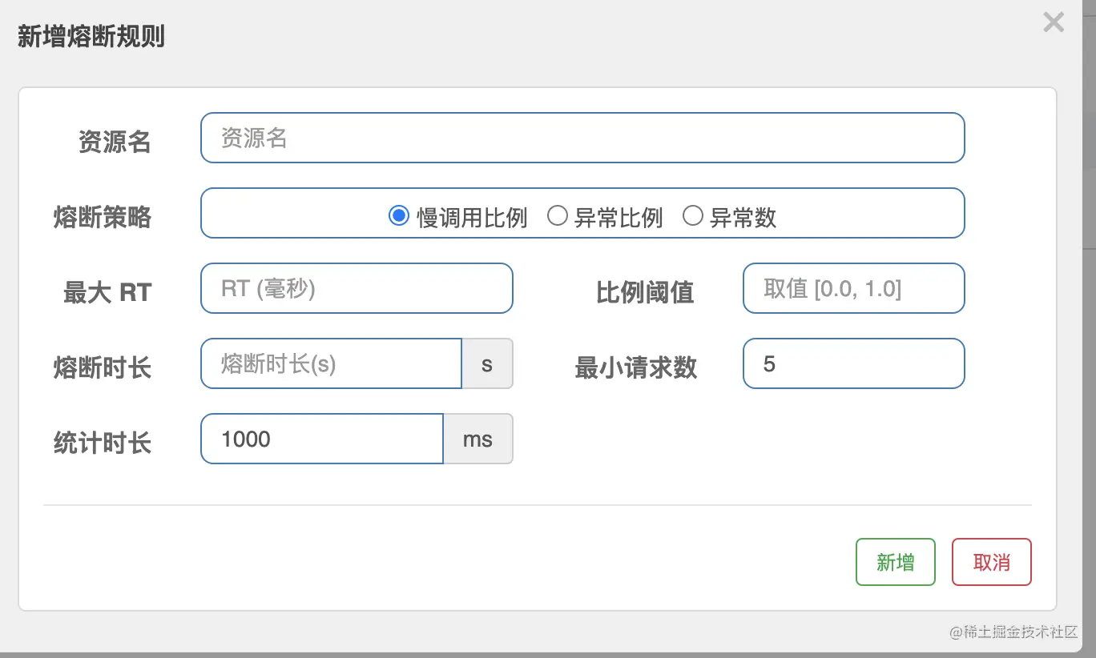Click the 熔断时长 input field

pos(332,363)
